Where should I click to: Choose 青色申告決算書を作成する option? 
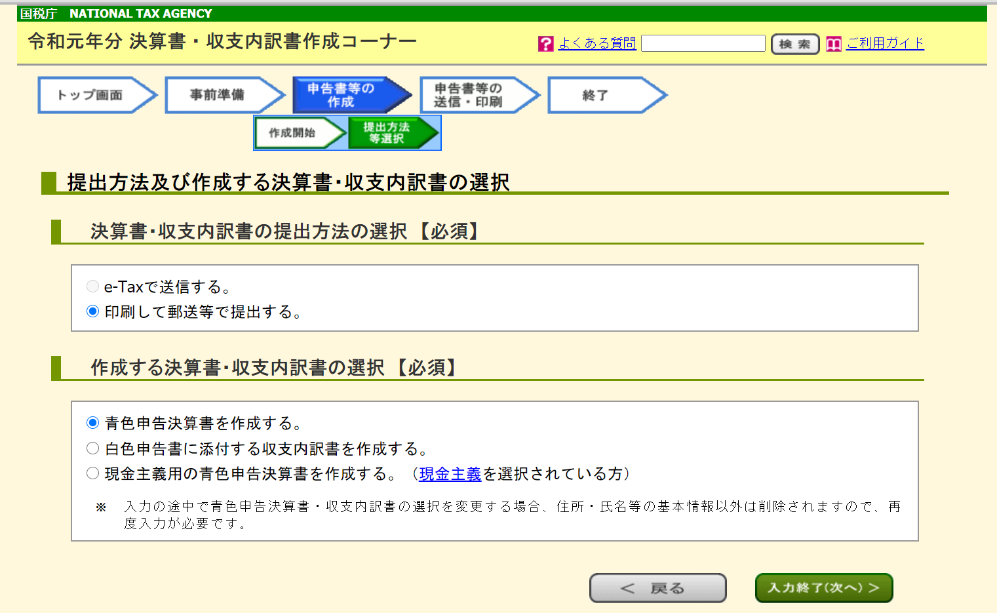pyautogui.click(x=92, y=423)
